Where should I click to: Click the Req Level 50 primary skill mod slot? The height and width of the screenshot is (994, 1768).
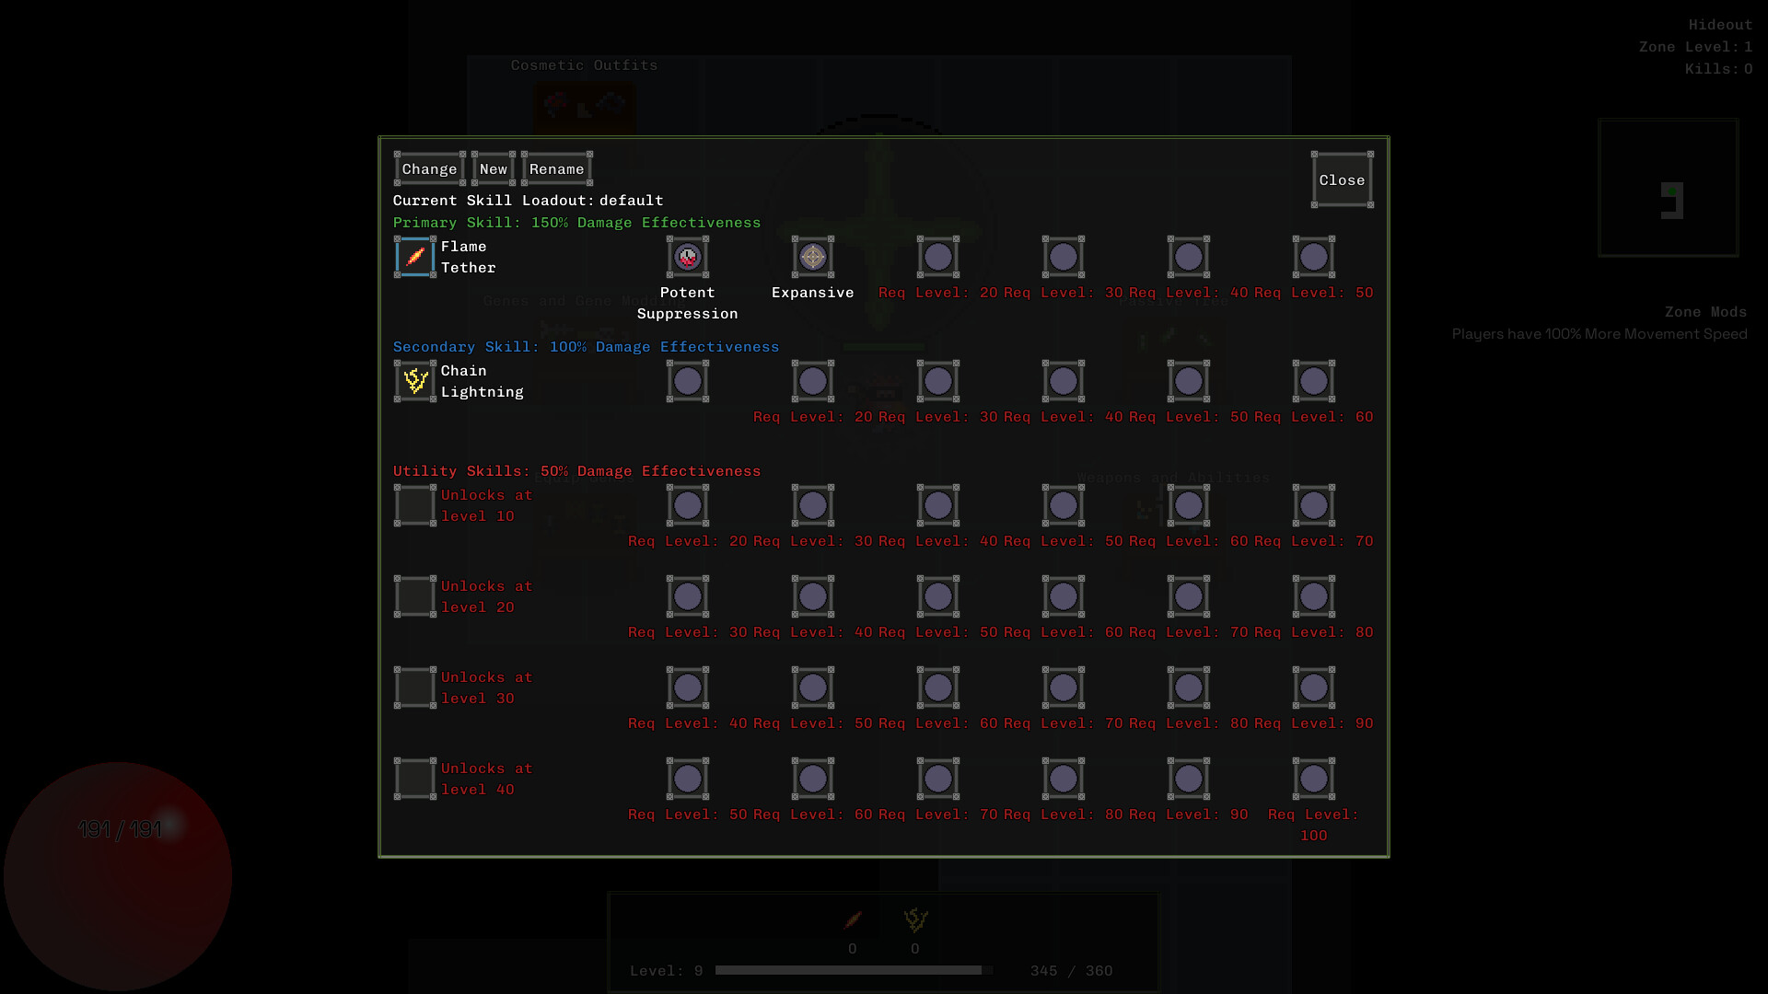coord(1314,257)
